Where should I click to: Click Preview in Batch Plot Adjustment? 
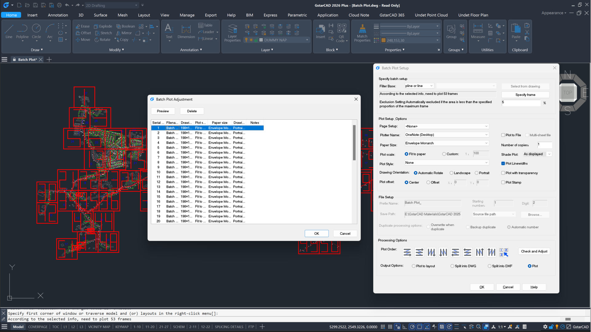click(163, 111)
